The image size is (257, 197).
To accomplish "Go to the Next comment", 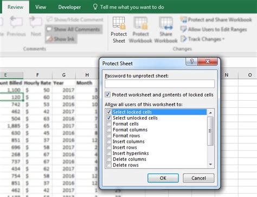I will 36,27.
